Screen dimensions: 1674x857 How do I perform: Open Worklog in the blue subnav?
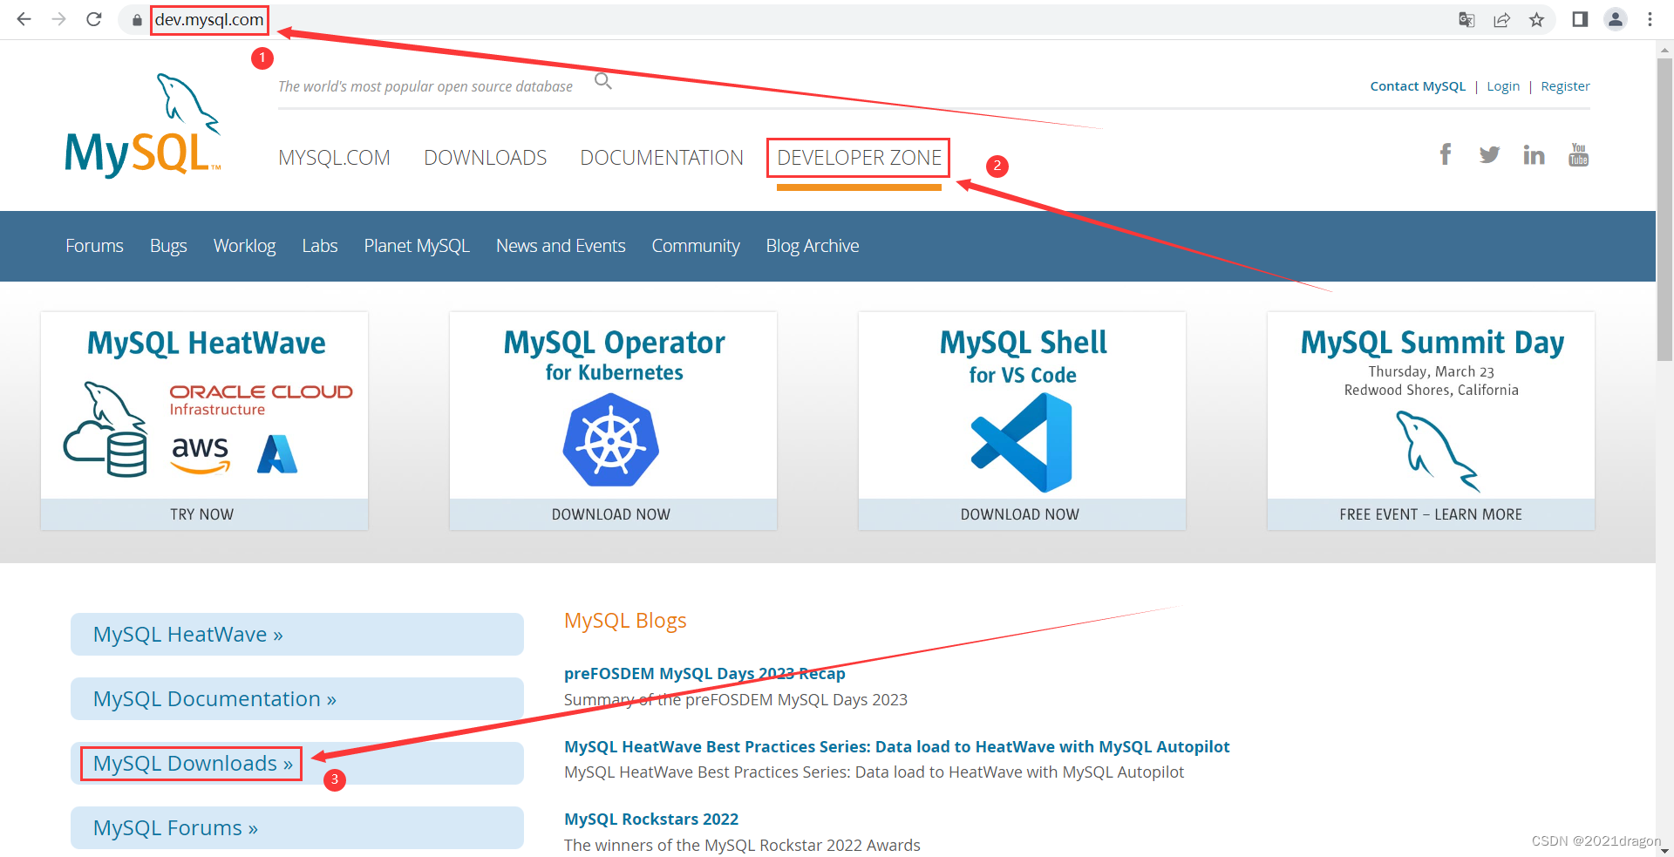click(x=244, y=246)
